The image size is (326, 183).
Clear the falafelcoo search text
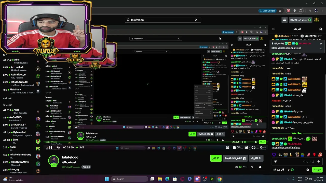pos(196,20)
